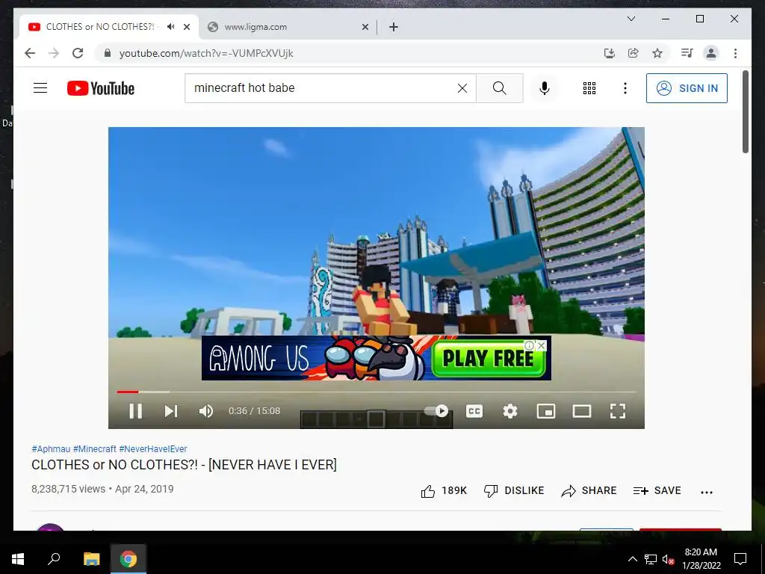Open Chrome media controls icon
765x574 pixels.
(x=687, y=53)
